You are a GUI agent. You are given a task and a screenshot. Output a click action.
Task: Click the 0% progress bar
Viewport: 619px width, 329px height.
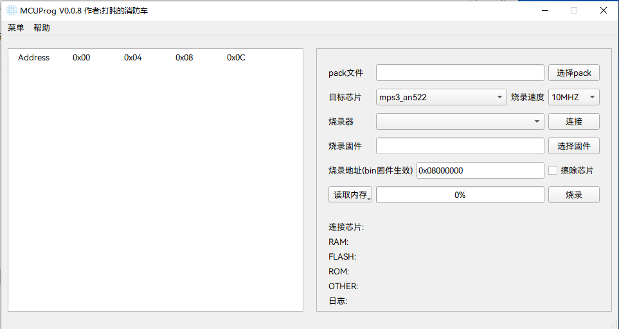coord(460,195)
